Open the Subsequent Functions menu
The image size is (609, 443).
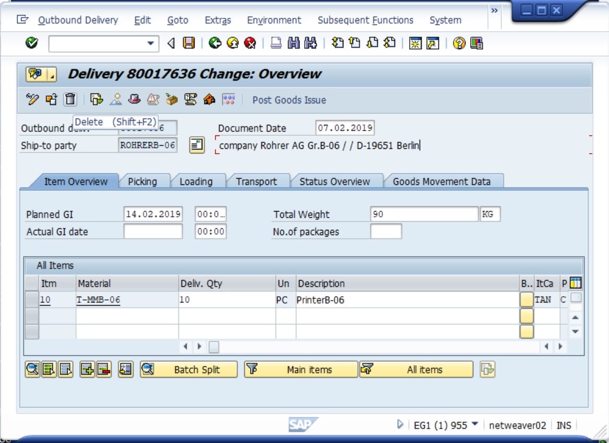point(365,20)
